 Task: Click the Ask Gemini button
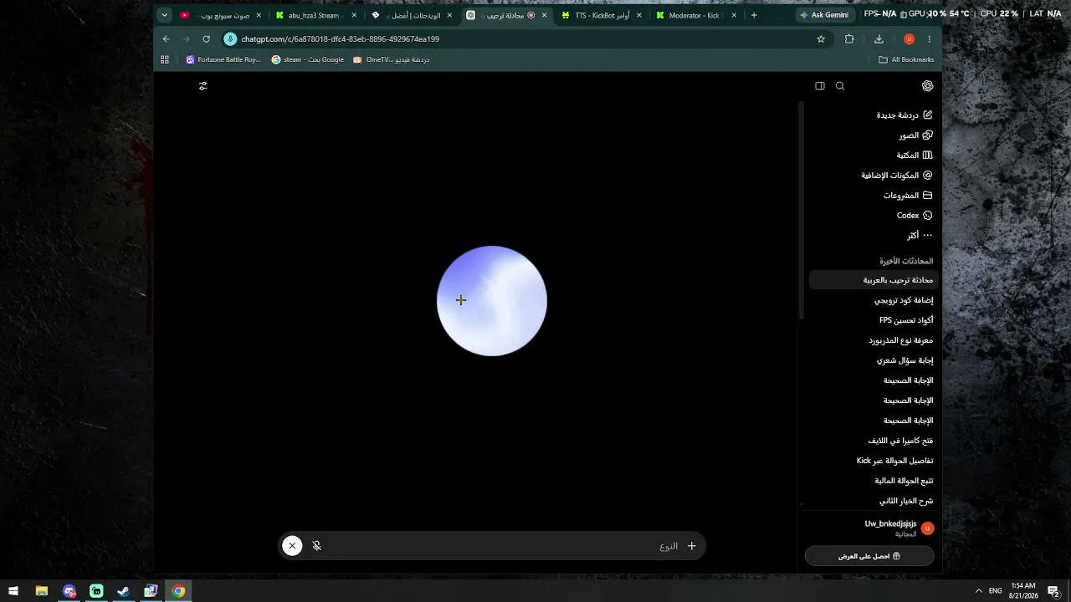[x=825, y=15]
